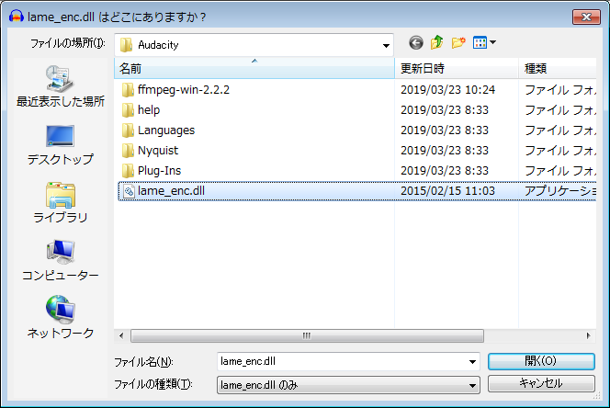610x408 pixels.
Task: Click the 開く(O) button
Action: [541, 361]
